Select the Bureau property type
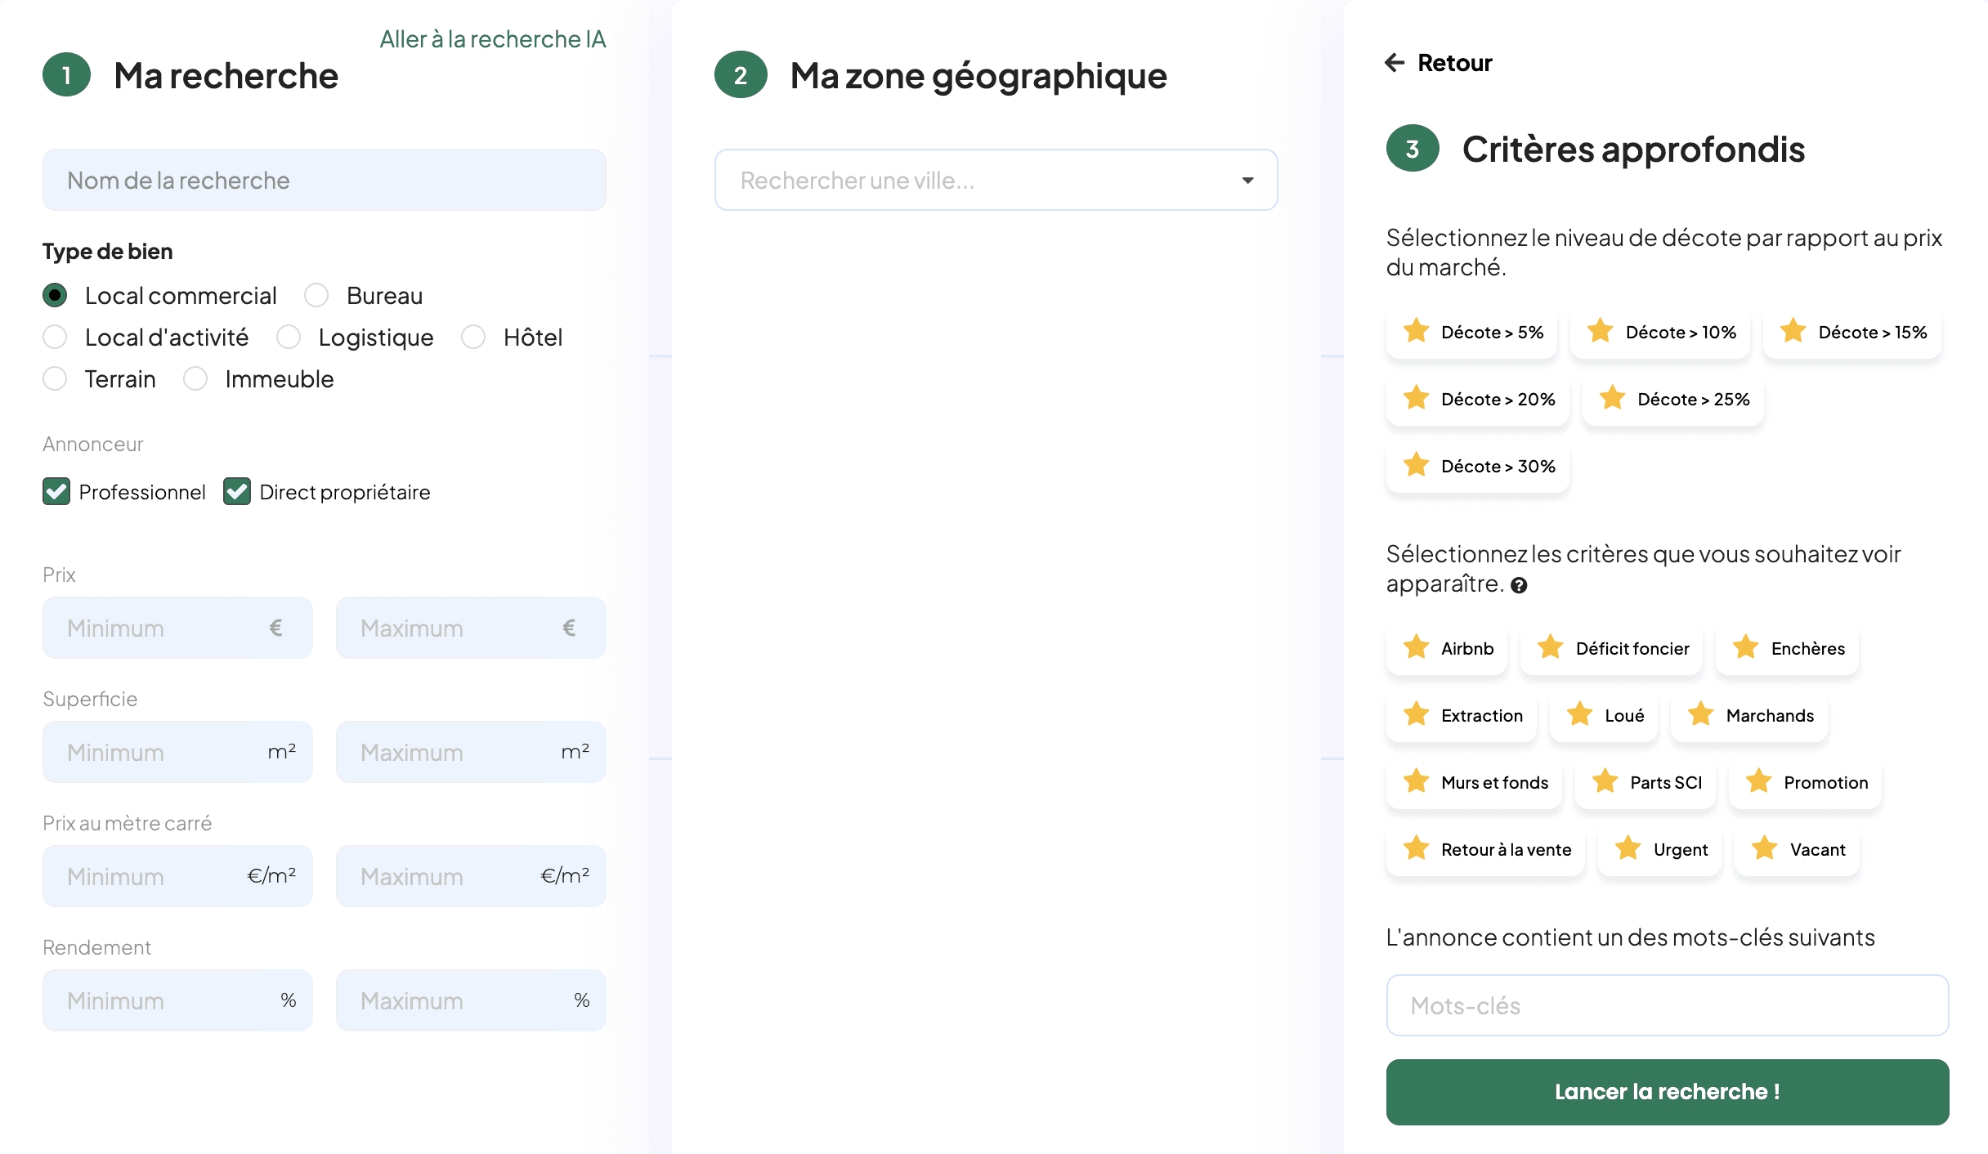Viewport: 1988px width, 1154px height. coord(316,295)
